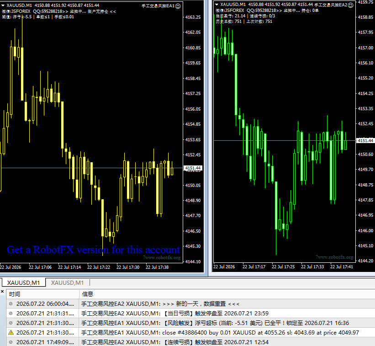
Task: Click the 22 Jul 17:33 time label on the right chart
Action: (312, 266)
